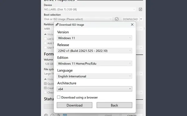
Task: Click the Architecture label text
Action: tap(67, 83)
